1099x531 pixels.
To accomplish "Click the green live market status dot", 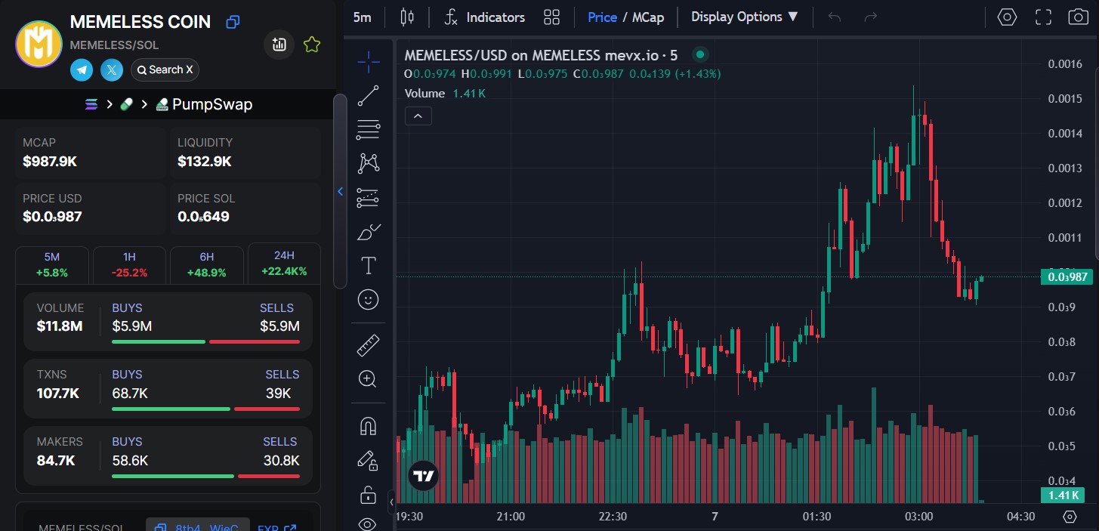I will point(700,54).
